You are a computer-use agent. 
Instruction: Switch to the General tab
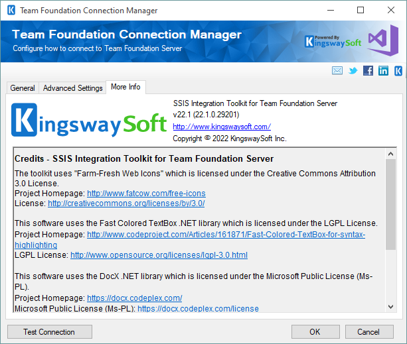(23, 88)
